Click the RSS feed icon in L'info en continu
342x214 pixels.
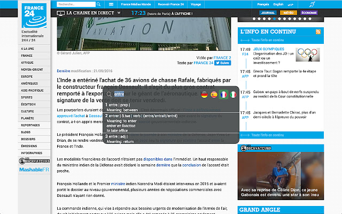(318, 32)
